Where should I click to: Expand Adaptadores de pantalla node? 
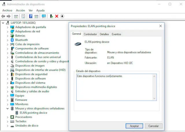tap(8, 27)
